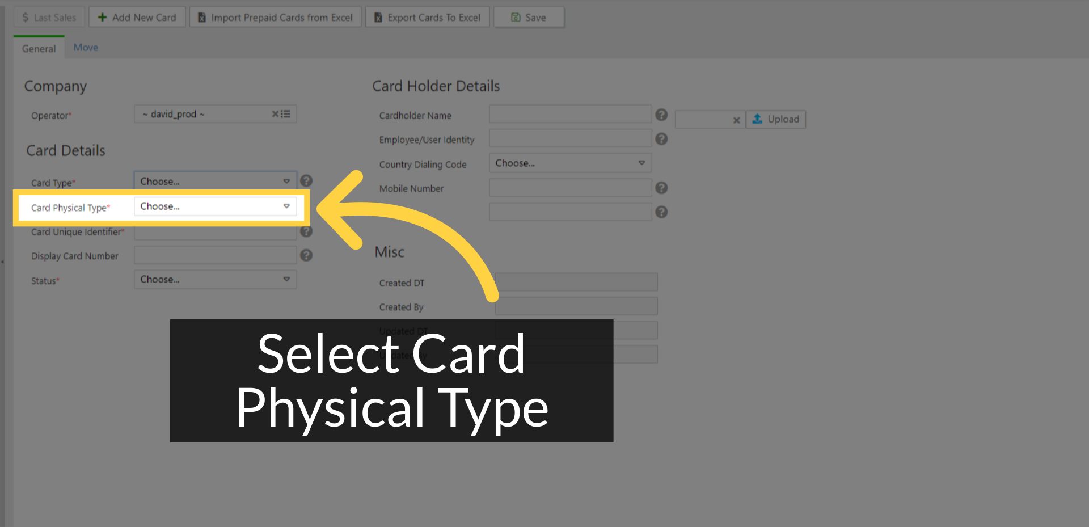Open the Card Physical Type dropdown
The width and height of the screenshot is (1089, 527).
point(216,206)
